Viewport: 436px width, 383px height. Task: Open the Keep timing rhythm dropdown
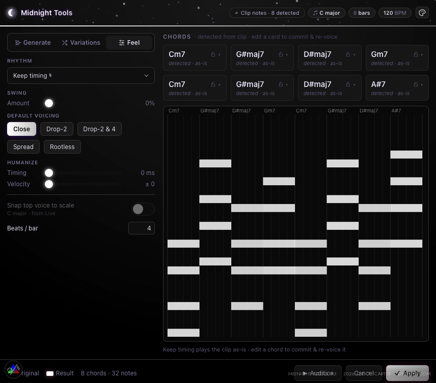pos(81,76)
